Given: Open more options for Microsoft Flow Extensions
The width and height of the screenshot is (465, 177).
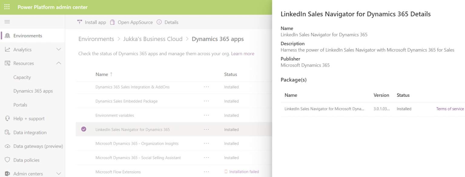Looking at the screenshot, I should (x=206, y=172).
